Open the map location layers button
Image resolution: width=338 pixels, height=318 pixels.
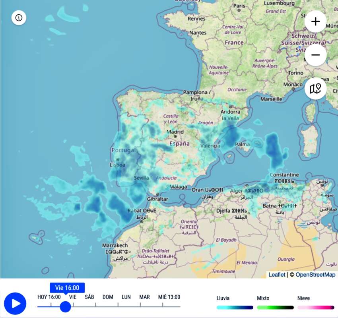pyautogui.click(x=315, y=89)
